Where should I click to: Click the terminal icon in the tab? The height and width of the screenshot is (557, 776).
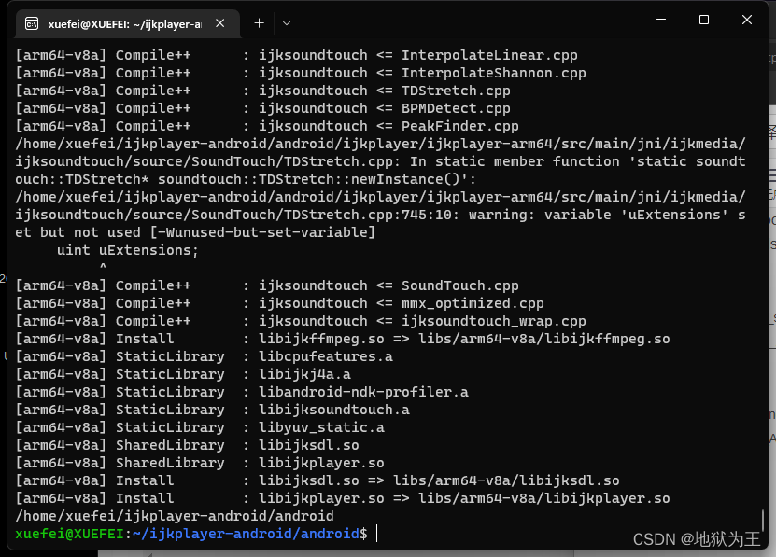coord(32,23)
